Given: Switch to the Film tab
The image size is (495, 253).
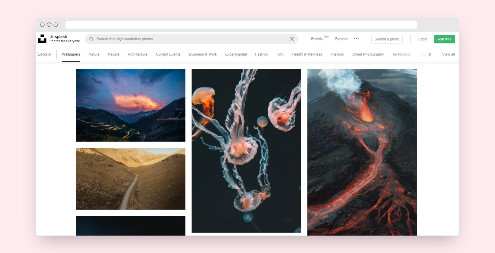Looking at the screenshot, I should (280, 54).
